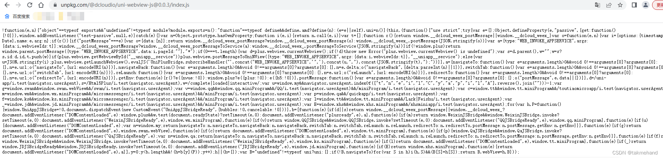This screenshot has height=158, width=663.
Task: Open the browser home page
Action: pos(41,5)
